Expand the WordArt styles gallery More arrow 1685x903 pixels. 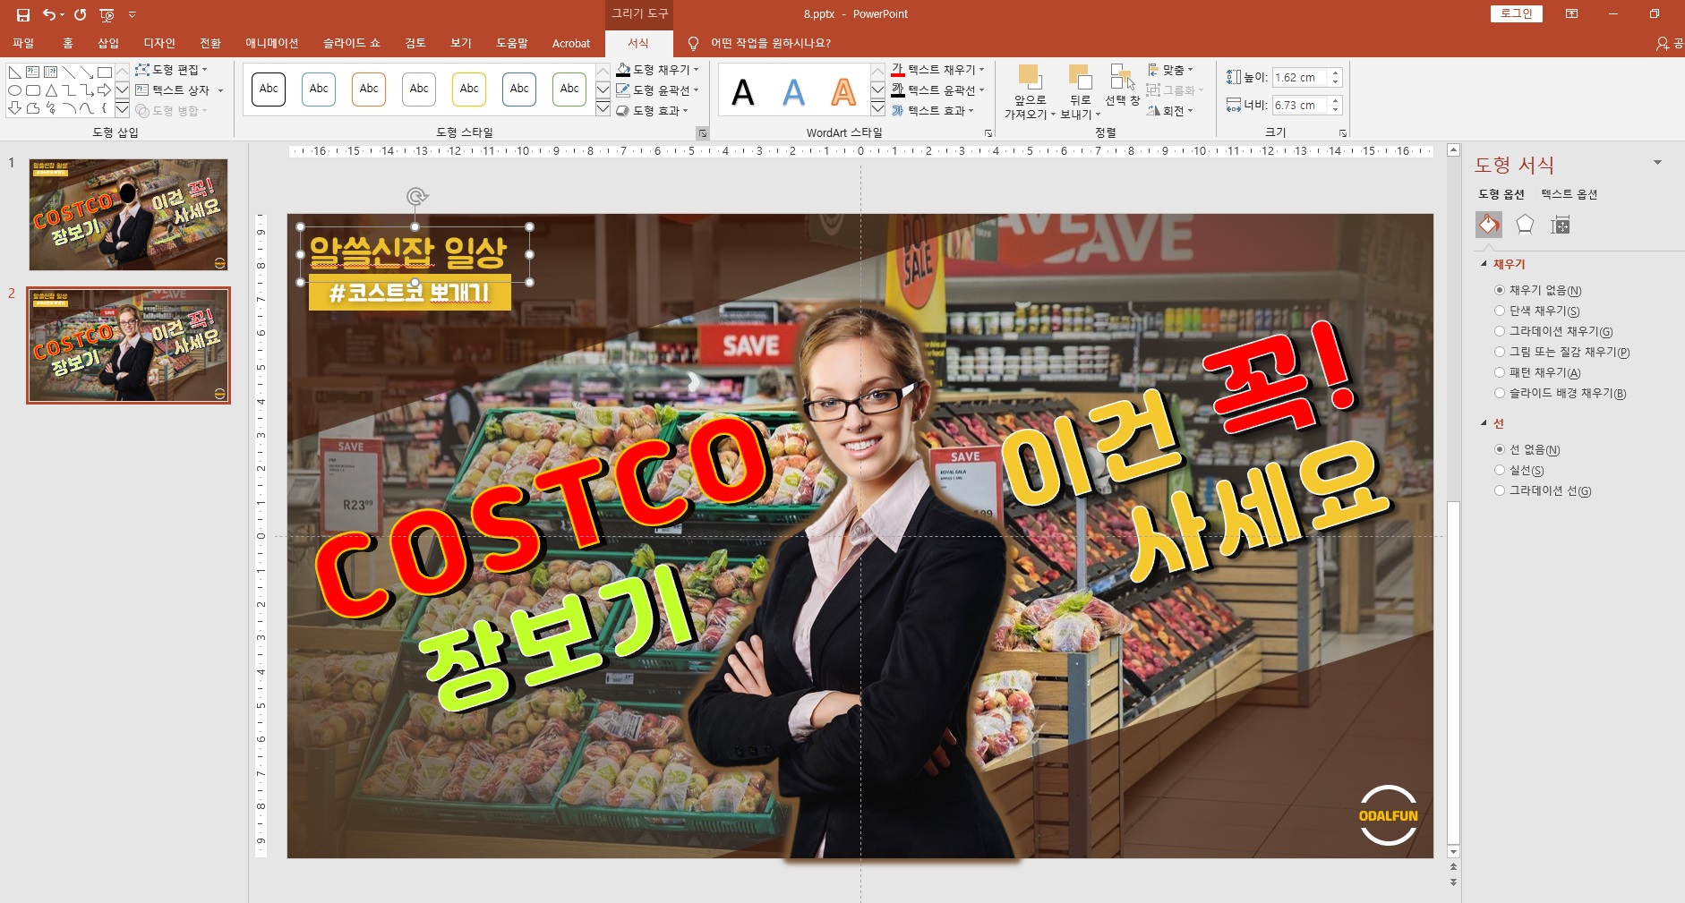click(877, 109)
